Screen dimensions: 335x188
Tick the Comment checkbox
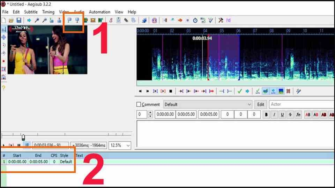[x=139, y=104]
